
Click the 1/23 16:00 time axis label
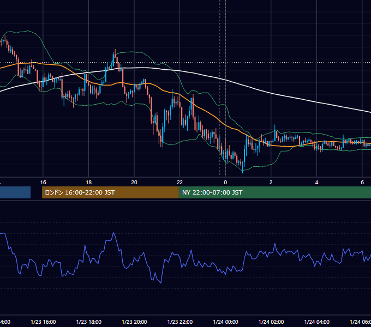point(43,322)
